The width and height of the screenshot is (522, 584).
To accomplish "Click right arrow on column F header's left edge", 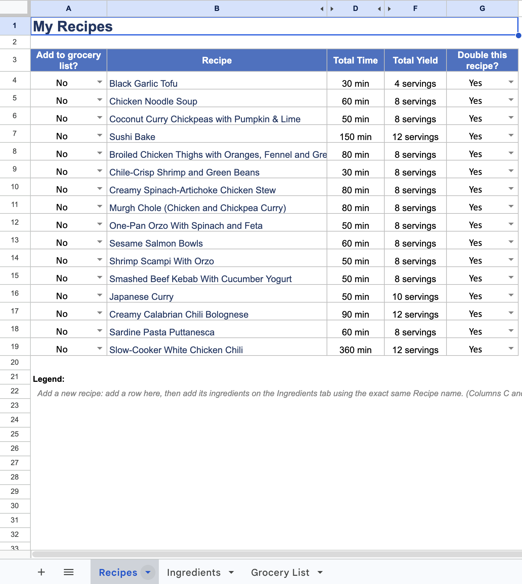I will click(x=389, y=9).
